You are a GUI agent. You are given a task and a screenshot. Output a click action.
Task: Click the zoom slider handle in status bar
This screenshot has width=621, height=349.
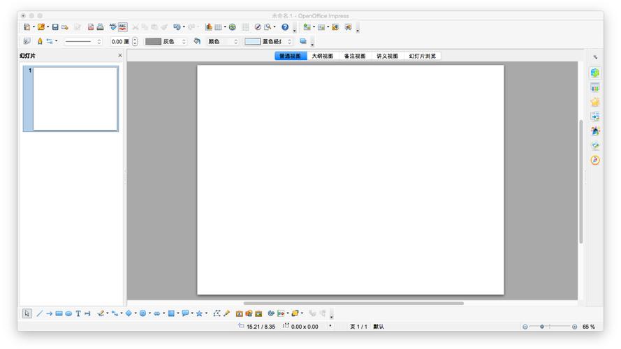pyautogui.click(x=542, y=327)
